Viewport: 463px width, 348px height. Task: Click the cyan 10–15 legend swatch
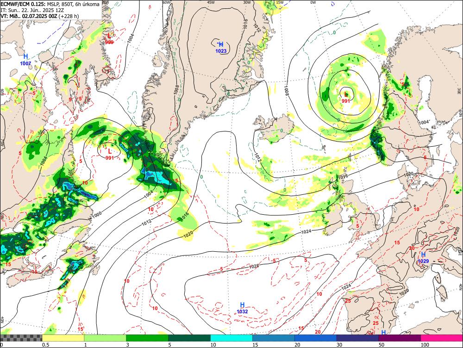(x=231, y=338)
